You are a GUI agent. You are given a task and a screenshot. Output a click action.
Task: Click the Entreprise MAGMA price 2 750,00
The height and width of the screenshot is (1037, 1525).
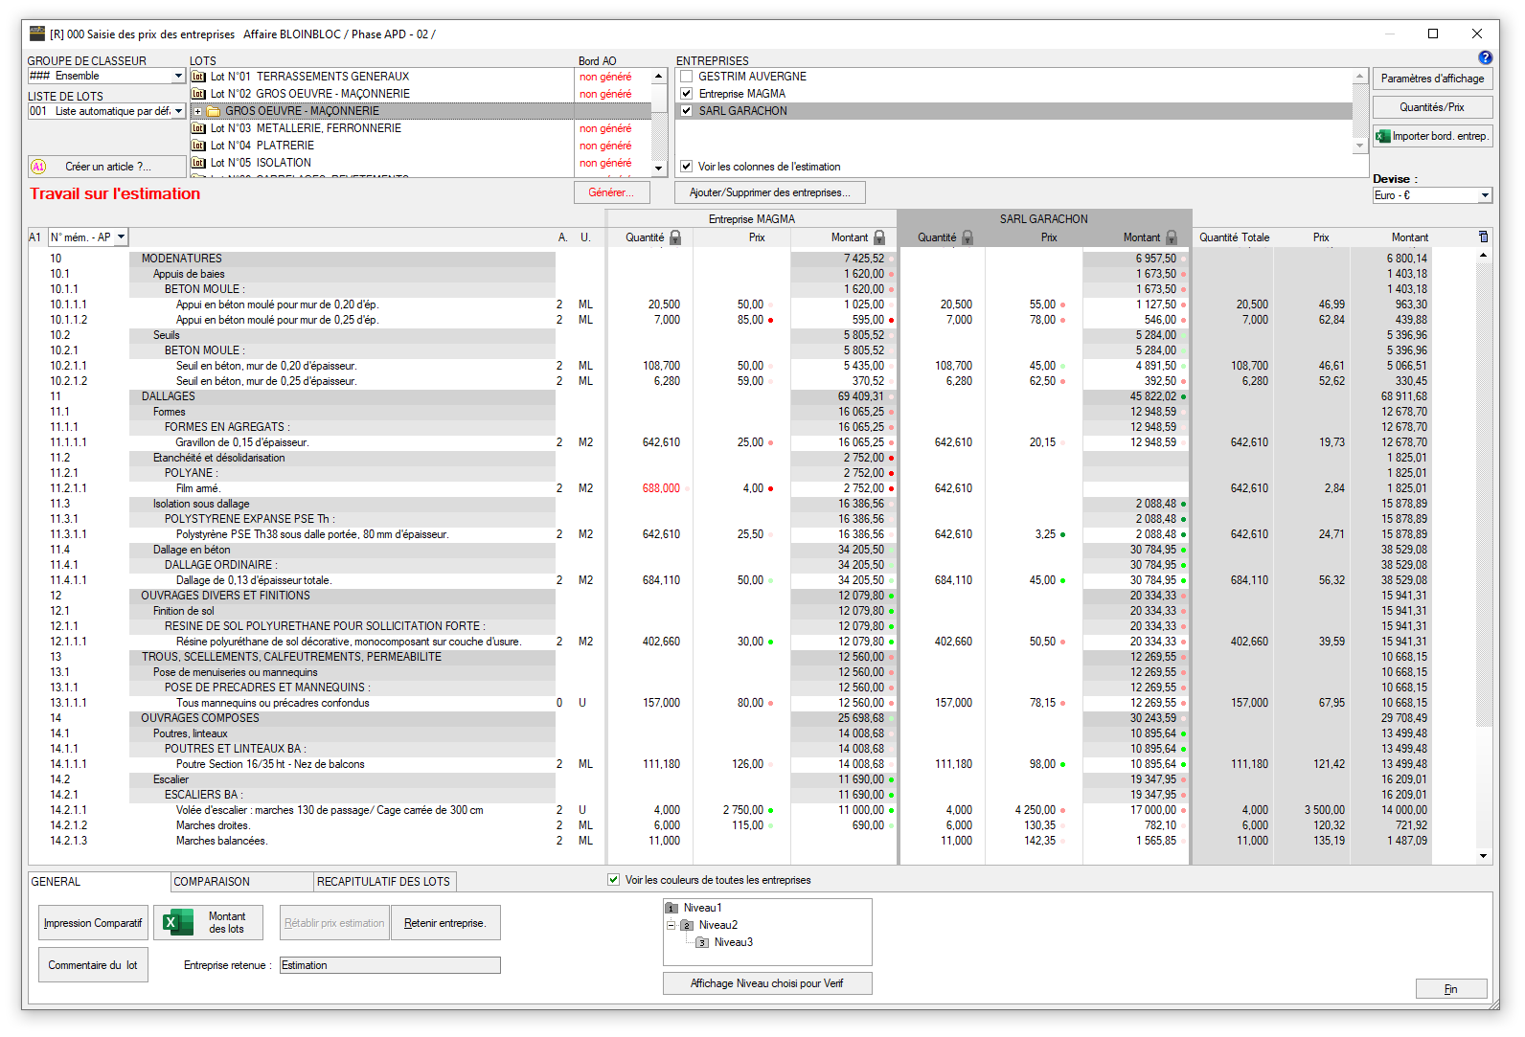[x=743, y=810]
